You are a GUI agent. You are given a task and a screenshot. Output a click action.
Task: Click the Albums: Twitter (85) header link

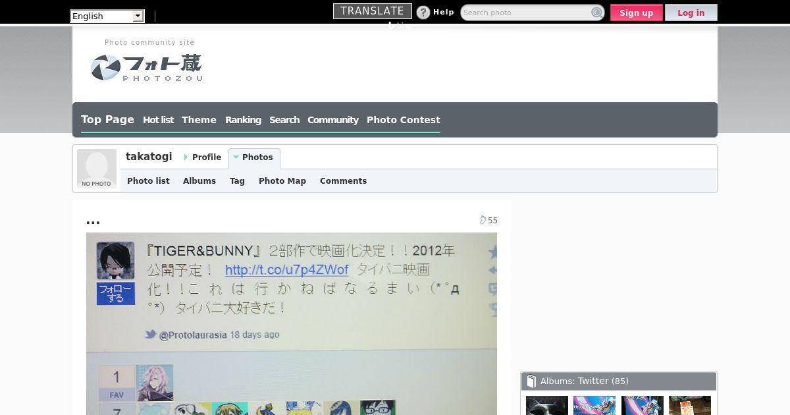point(585,381)
